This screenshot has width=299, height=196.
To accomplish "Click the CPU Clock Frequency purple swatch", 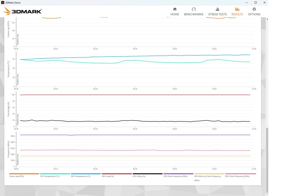I will pos(178,174).
